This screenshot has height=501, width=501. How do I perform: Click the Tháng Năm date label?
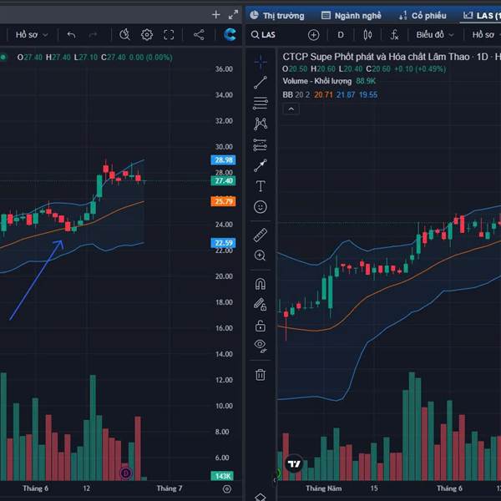[324, 488]
